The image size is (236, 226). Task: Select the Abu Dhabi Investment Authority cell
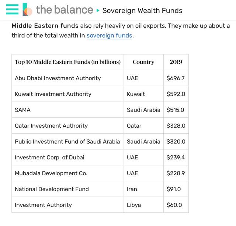pyautogui.click(x=68, y=78)
